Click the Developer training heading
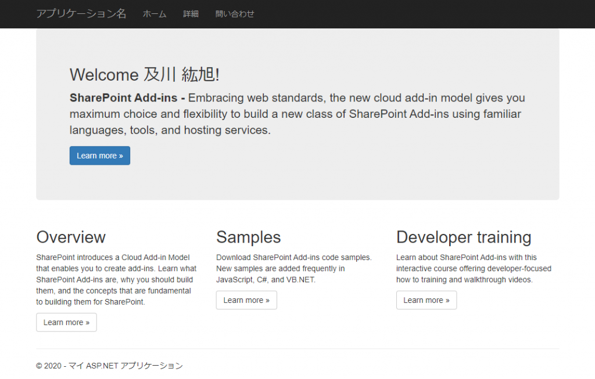Image resolution: width=595 pixels, height=379 pixels. click(x=463, y=237)
